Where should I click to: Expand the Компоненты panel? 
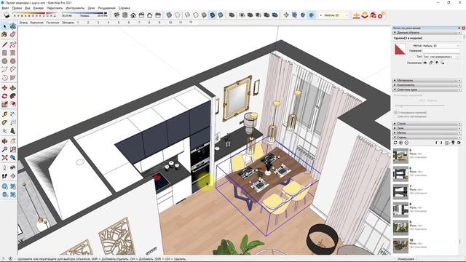coord(427,84)
